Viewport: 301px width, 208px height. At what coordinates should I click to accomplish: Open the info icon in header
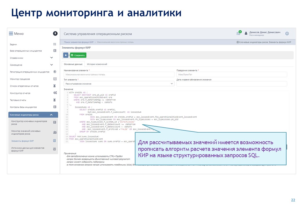(x=287, y=34)
